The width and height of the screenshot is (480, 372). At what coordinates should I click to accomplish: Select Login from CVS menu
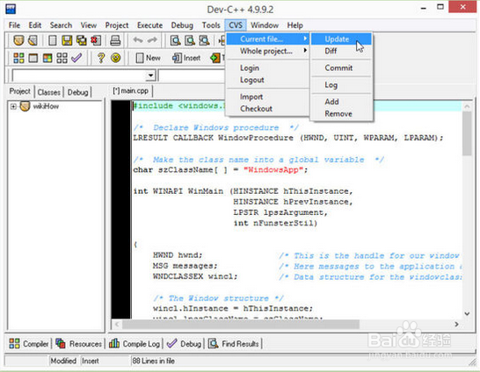(266, 68)
